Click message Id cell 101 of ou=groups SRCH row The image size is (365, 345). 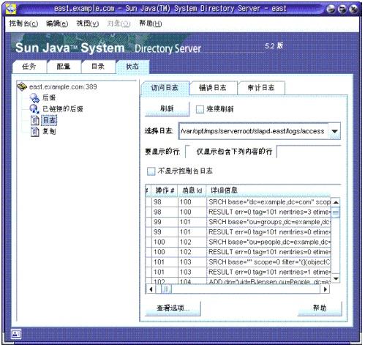pos(192,222)
